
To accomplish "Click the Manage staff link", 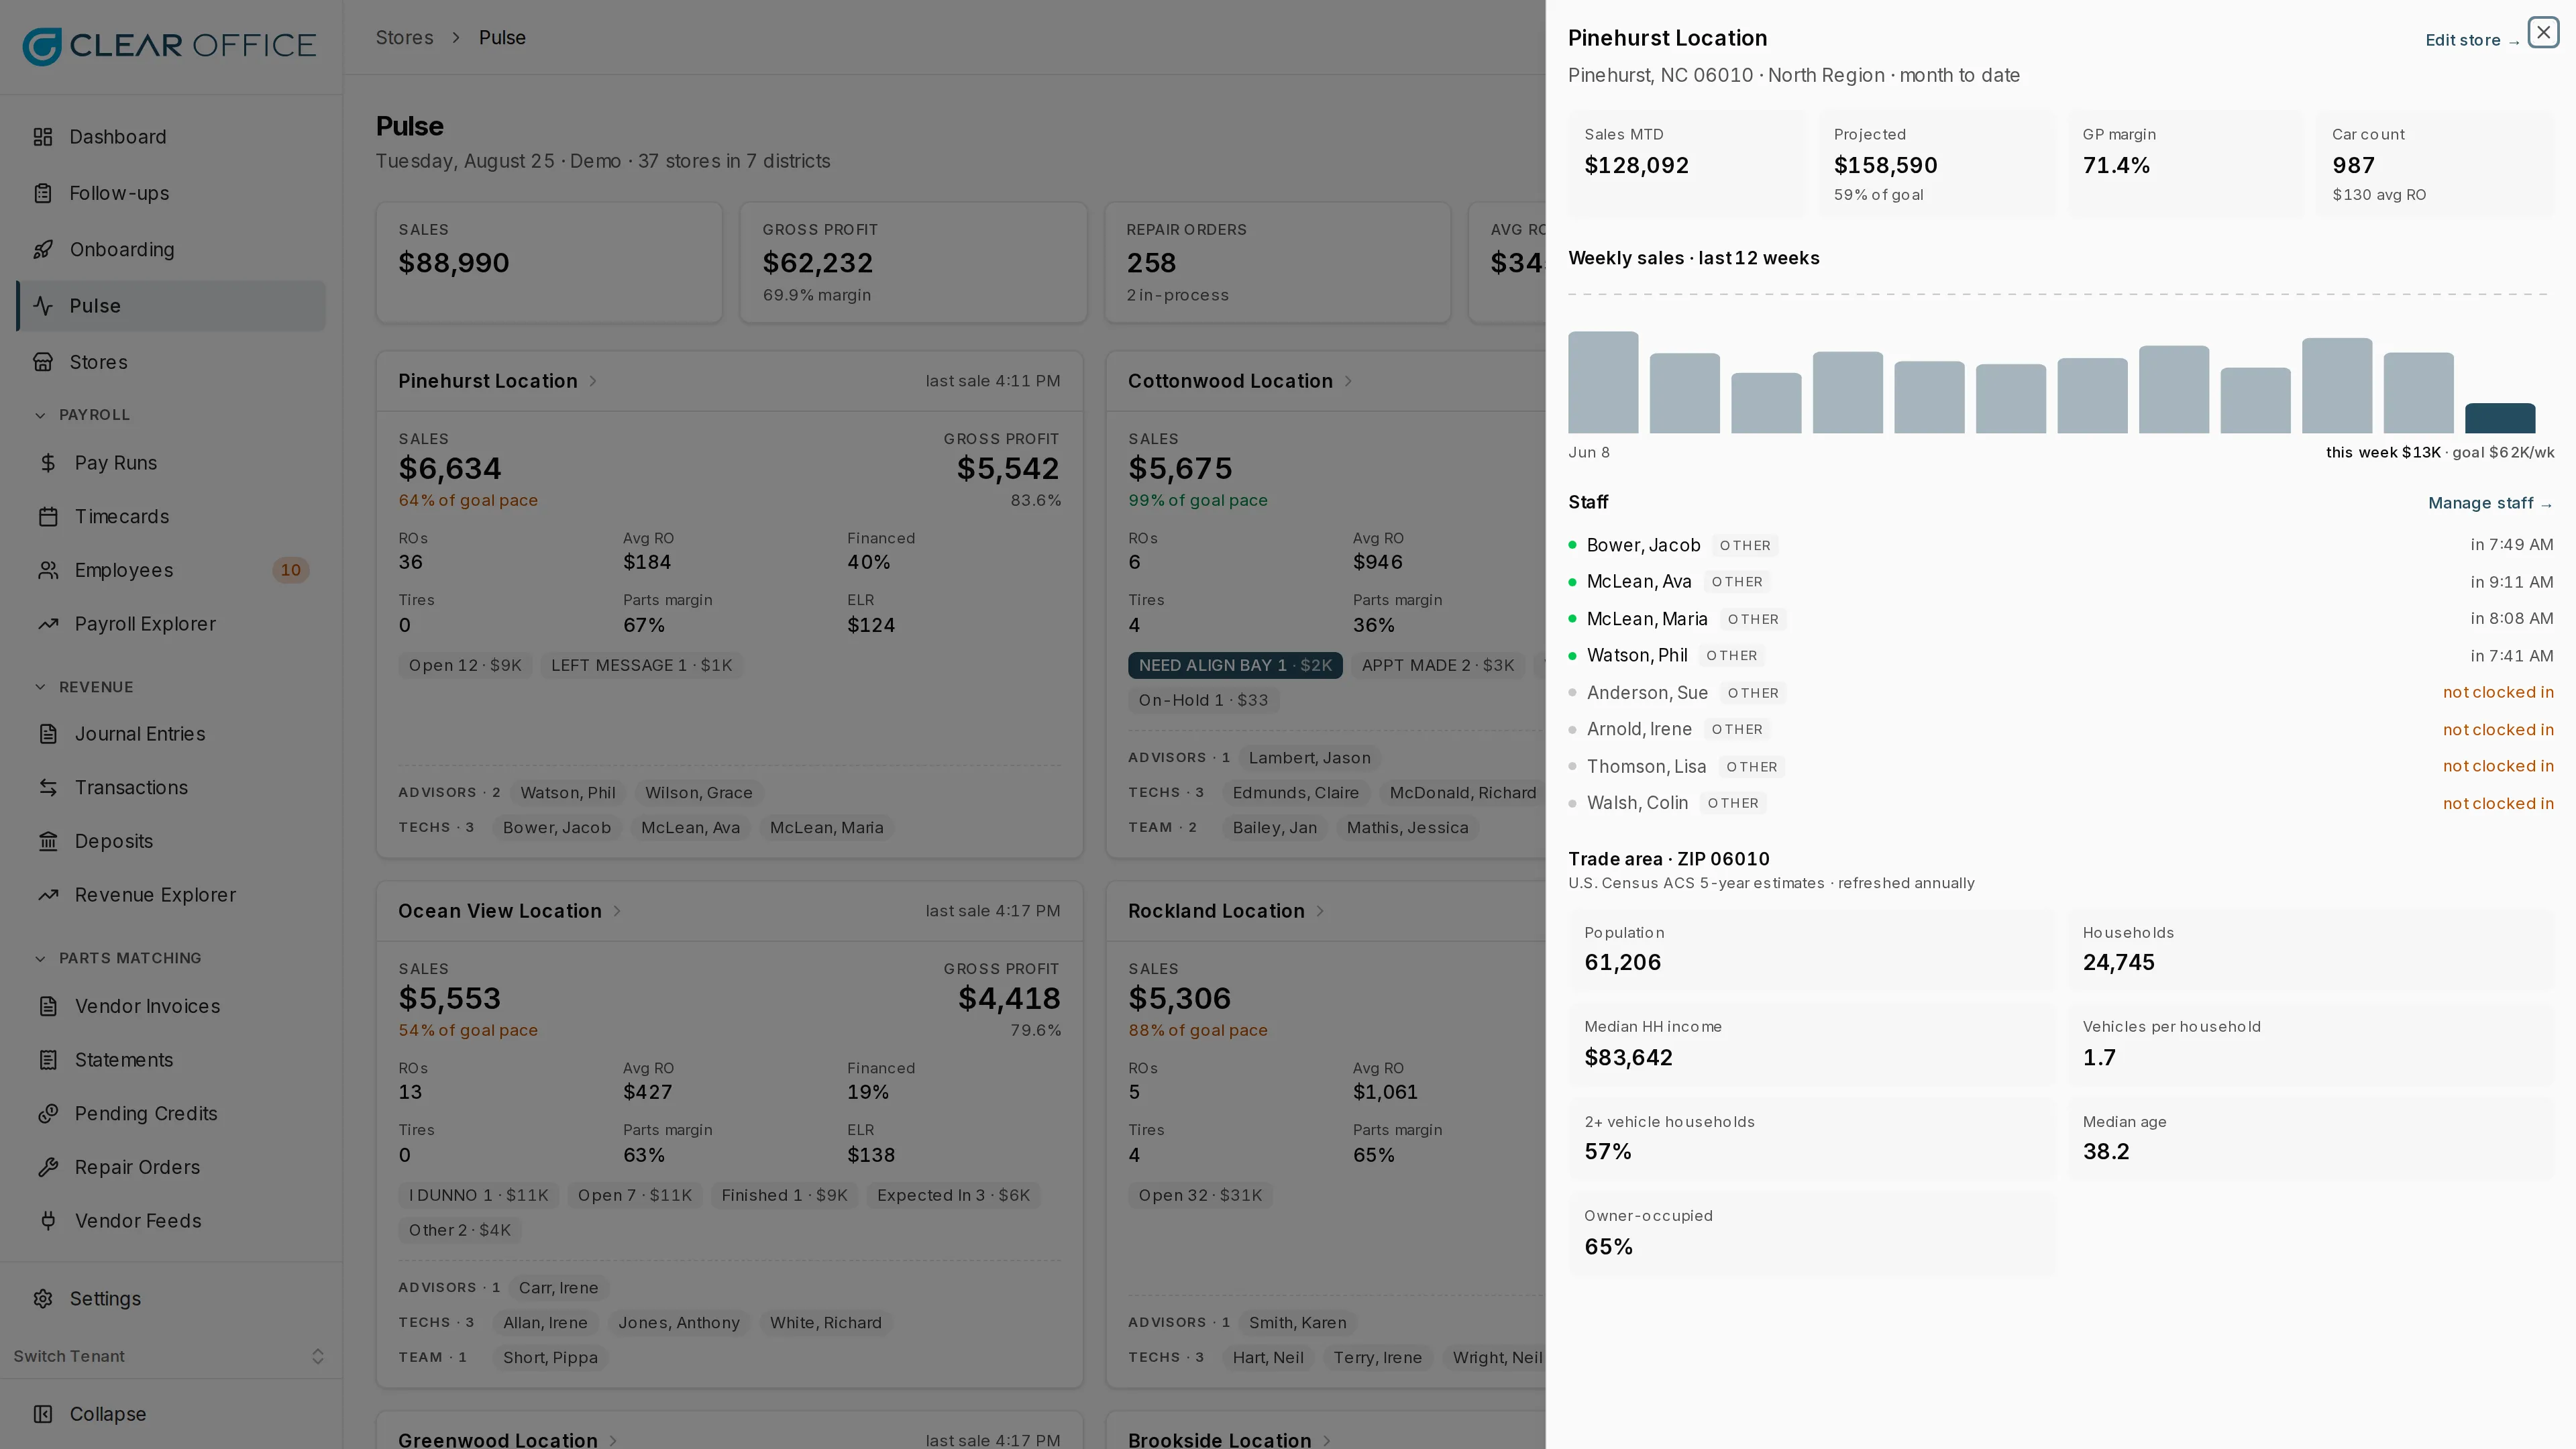I will [x=2490, y=503].
